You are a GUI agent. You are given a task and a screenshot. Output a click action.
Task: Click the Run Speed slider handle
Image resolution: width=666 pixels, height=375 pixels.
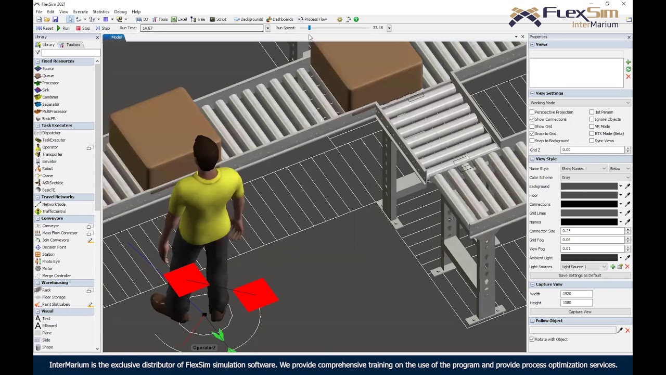pos(309,28)
